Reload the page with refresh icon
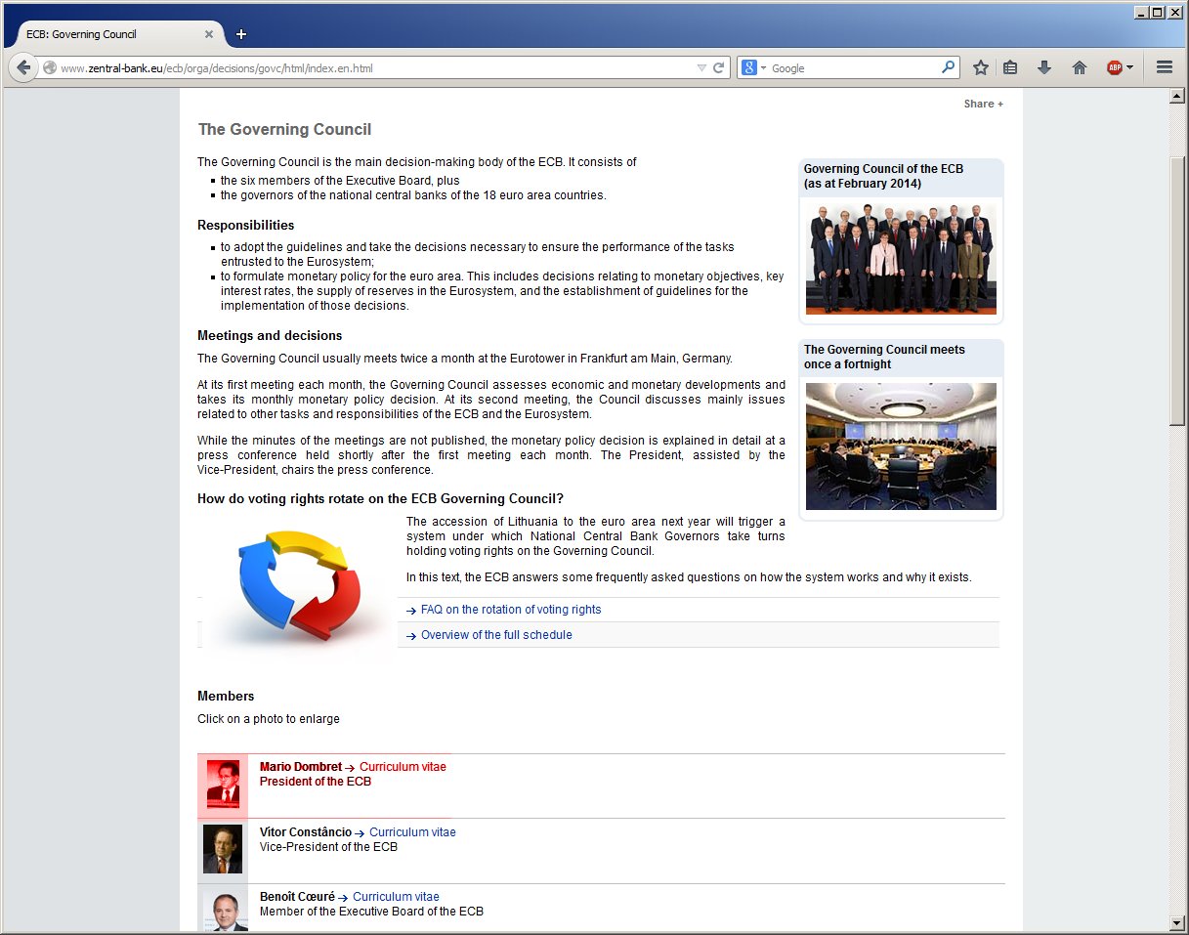Viewport: 1189px width, 935px height. coord(718,68)
